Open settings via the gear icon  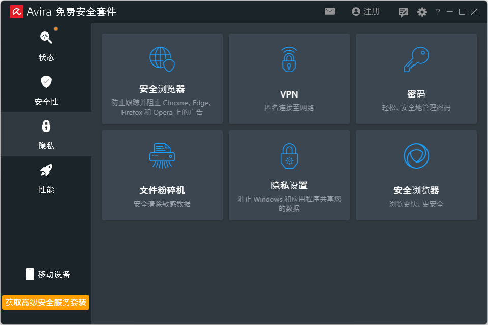click(x=422, y=12)
